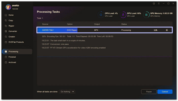The image size is (178, 101).
Task: Click the CPU Load gauge icon
Action: point(101,15)
